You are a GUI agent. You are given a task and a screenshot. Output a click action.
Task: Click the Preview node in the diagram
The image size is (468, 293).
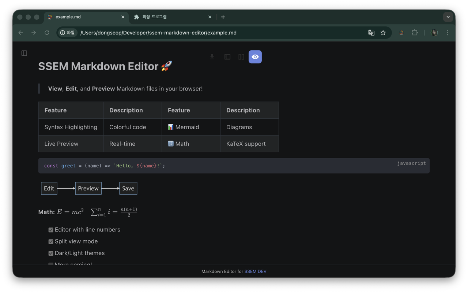pyautogui.click(x=88, y=188)
